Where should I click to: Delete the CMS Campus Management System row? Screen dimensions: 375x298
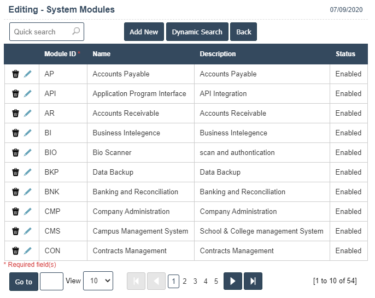15,231
